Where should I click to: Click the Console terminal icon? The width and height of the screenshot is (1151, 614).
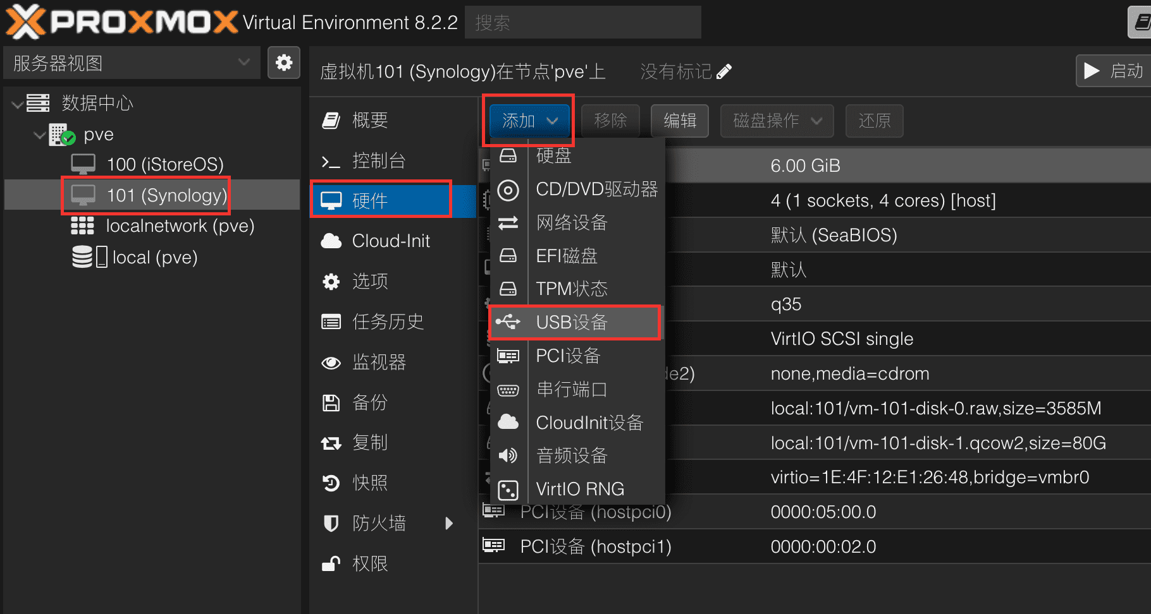click(331, 161)
